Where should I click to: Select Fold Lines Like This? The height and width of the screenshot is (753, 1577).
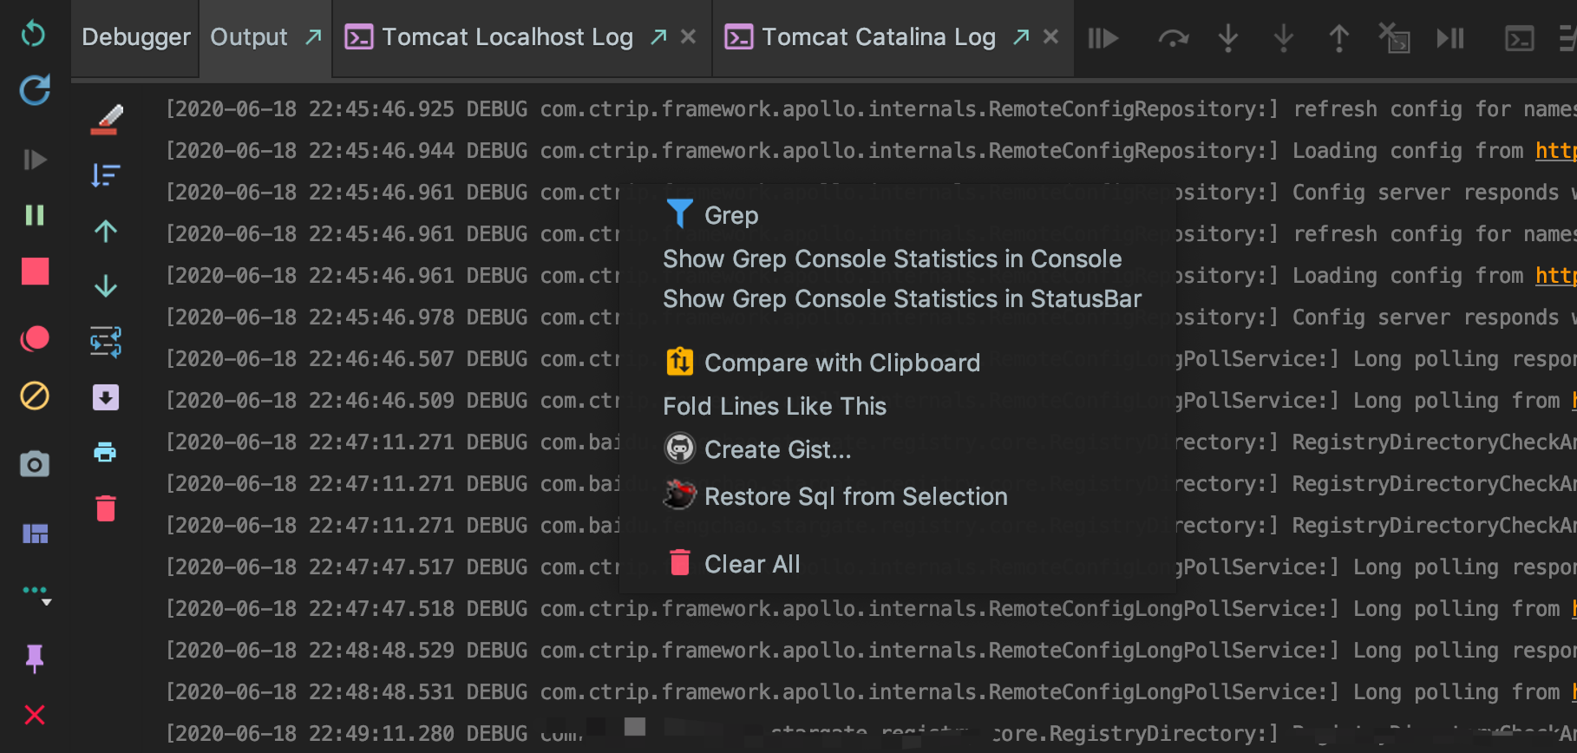pyautogui.click(x=898, y=406)
